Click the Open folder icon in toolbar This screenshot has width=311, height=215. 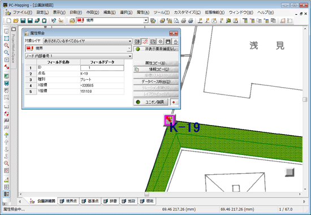[x=16, y=20]
